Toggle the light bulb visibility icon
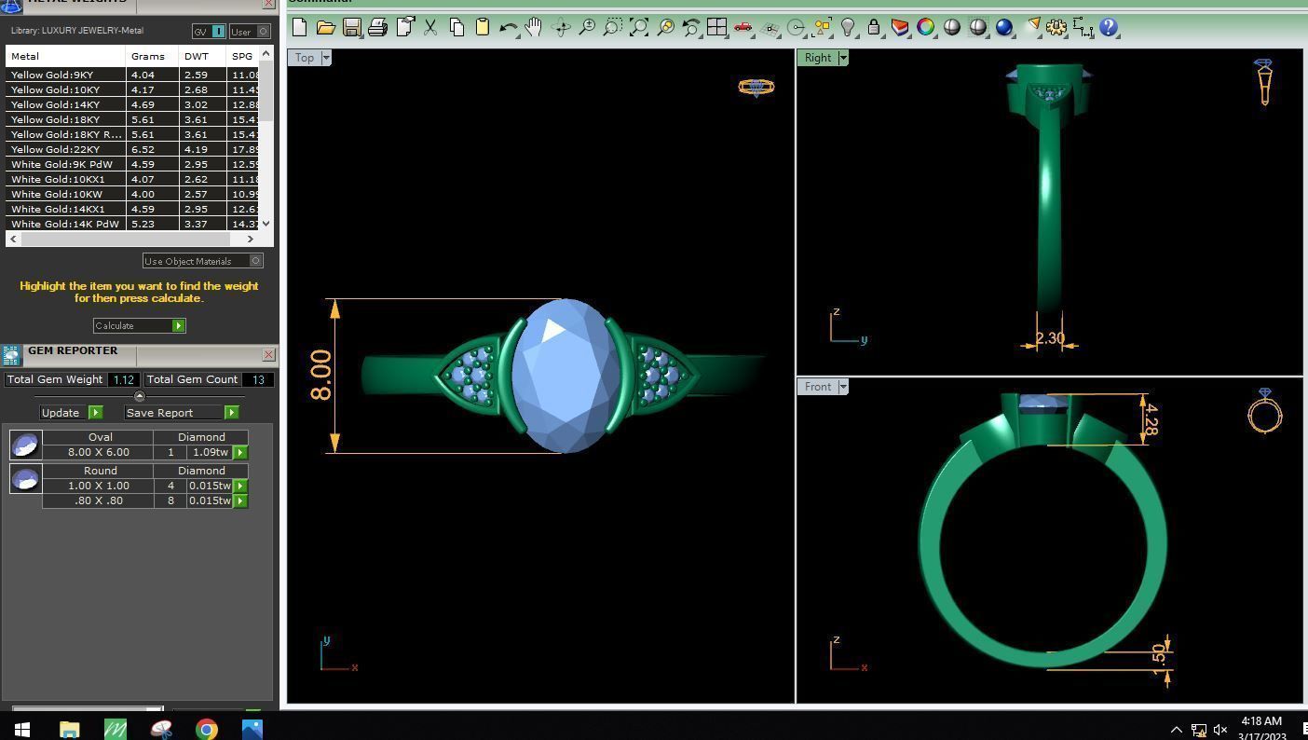Screen dimensions: 1308x740 (x=848, y=28)
